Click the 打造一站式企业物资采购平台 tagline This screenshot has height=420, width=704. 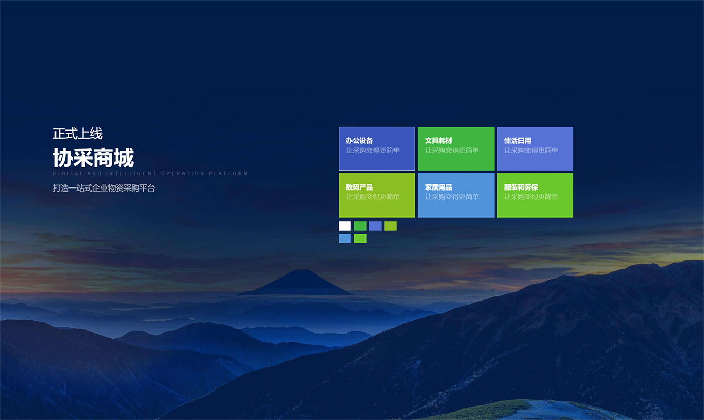(x=104, y=188)
